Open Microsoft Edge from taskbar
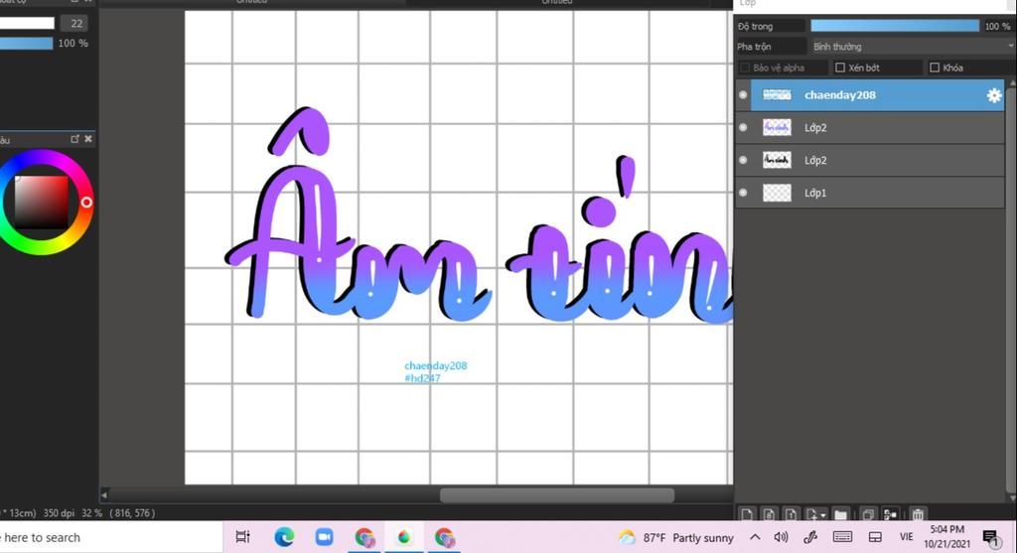Viewport: 1017px width, 553px height. point(284,537)
